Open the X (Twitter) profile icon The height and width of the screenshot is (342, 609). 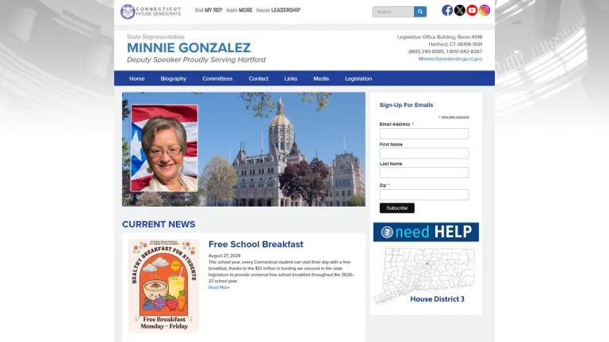[459, 10]
